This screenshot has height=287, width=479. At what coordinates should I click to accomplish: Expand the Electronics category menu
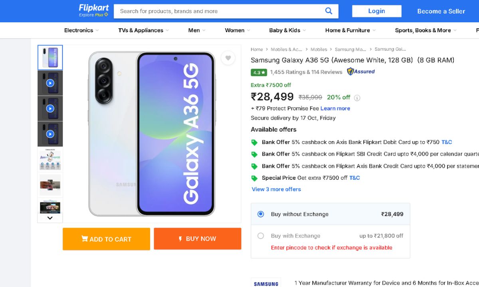click(81, 30)
